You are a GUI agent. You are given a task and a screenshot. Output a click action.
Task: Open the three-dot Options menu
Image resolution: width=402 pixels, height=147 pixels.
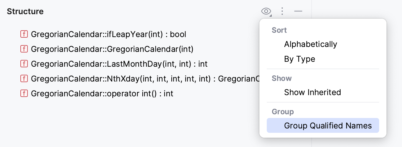pyautogui.click(x=282, y=11)
